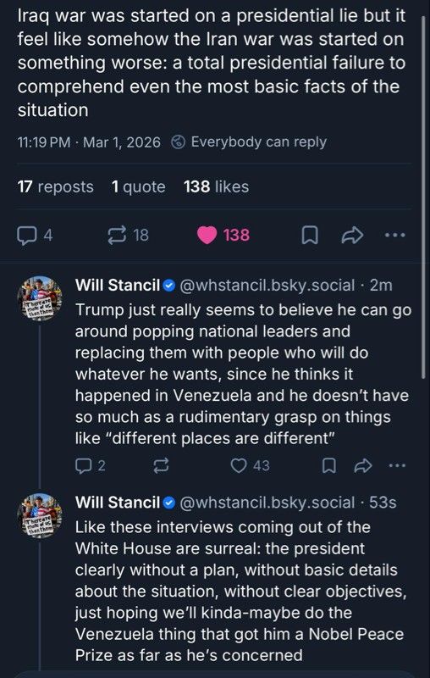This screenshot has height=678, width=430.
Task: Reply to the Venezuela popping leaders post
Action: [x=91, y=465]
